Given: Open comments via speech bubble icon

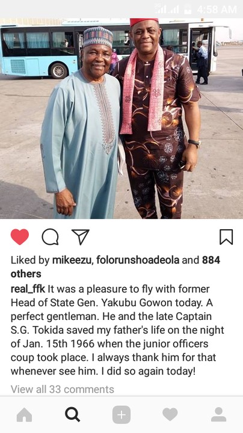Looking at the screenshot, I should point(50,237).
